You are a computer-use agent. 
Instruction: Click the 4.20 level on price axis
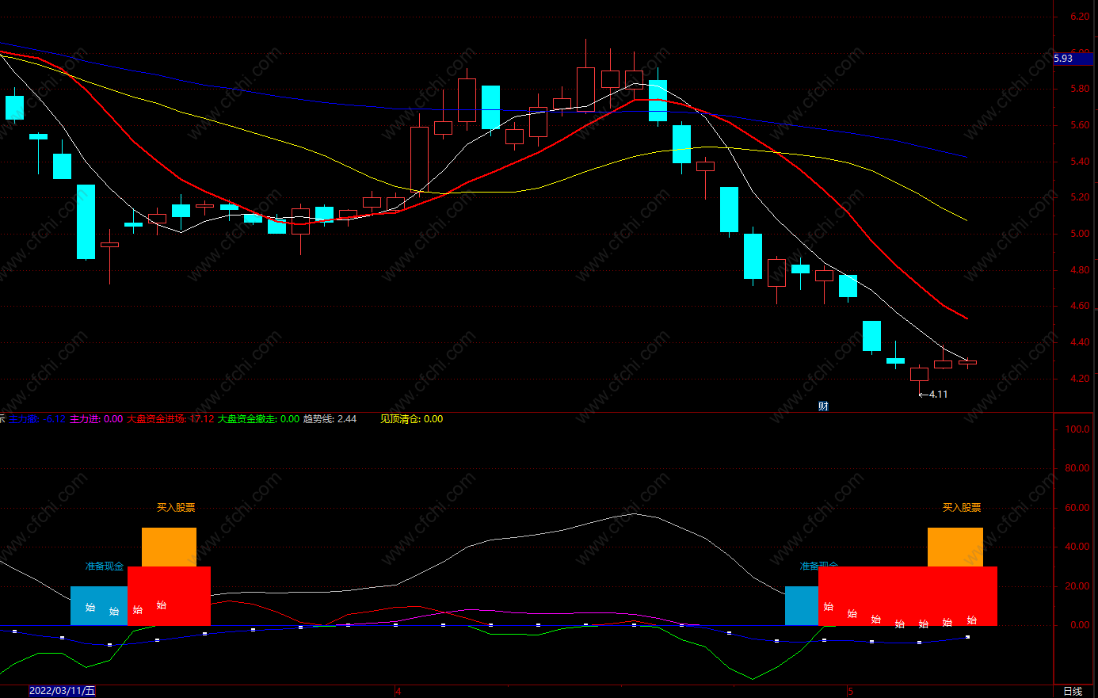click(1080, 379)
